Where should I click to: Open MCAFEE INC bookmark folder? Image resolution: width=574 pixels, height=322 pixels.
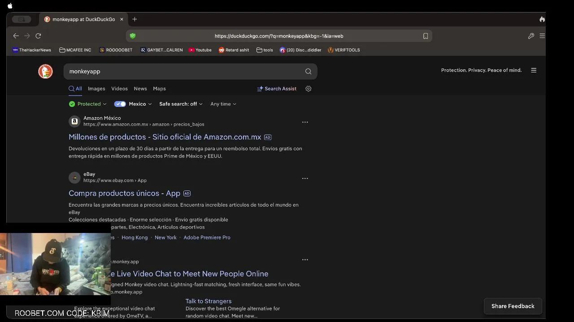point(75,50)
